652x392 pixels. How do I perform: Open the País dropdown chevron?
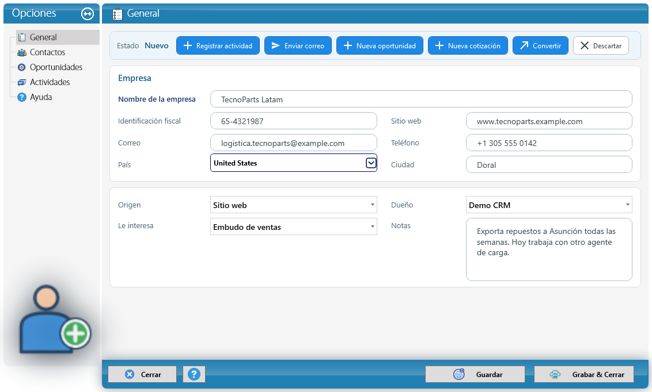click(371, 163)
